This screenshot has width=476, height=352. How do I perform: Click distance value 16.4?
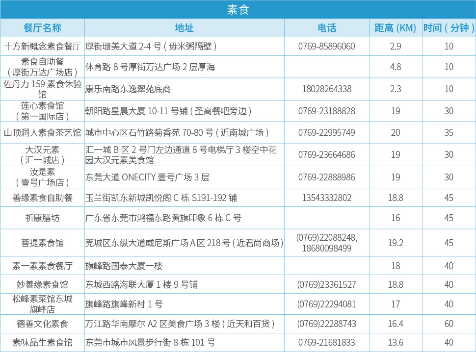[x=396, y=324]
